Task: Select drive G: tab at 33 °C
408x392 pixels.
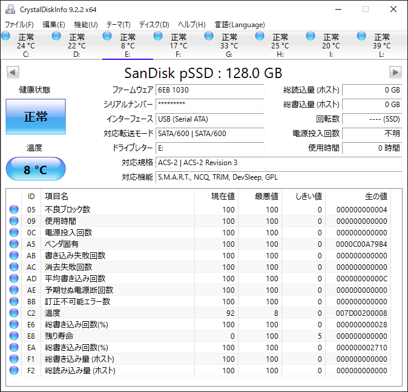Action: click(x=229, y=45)
